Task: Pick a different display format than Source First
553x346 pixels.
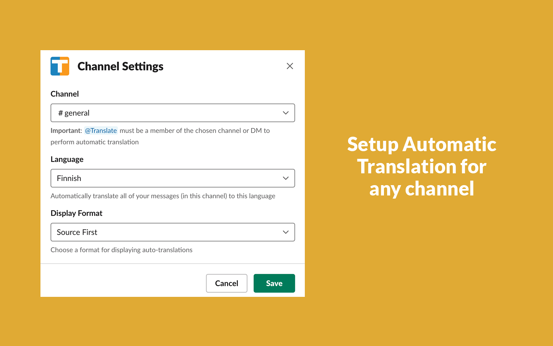Action: pyautogui.click(x=172, y=232)
